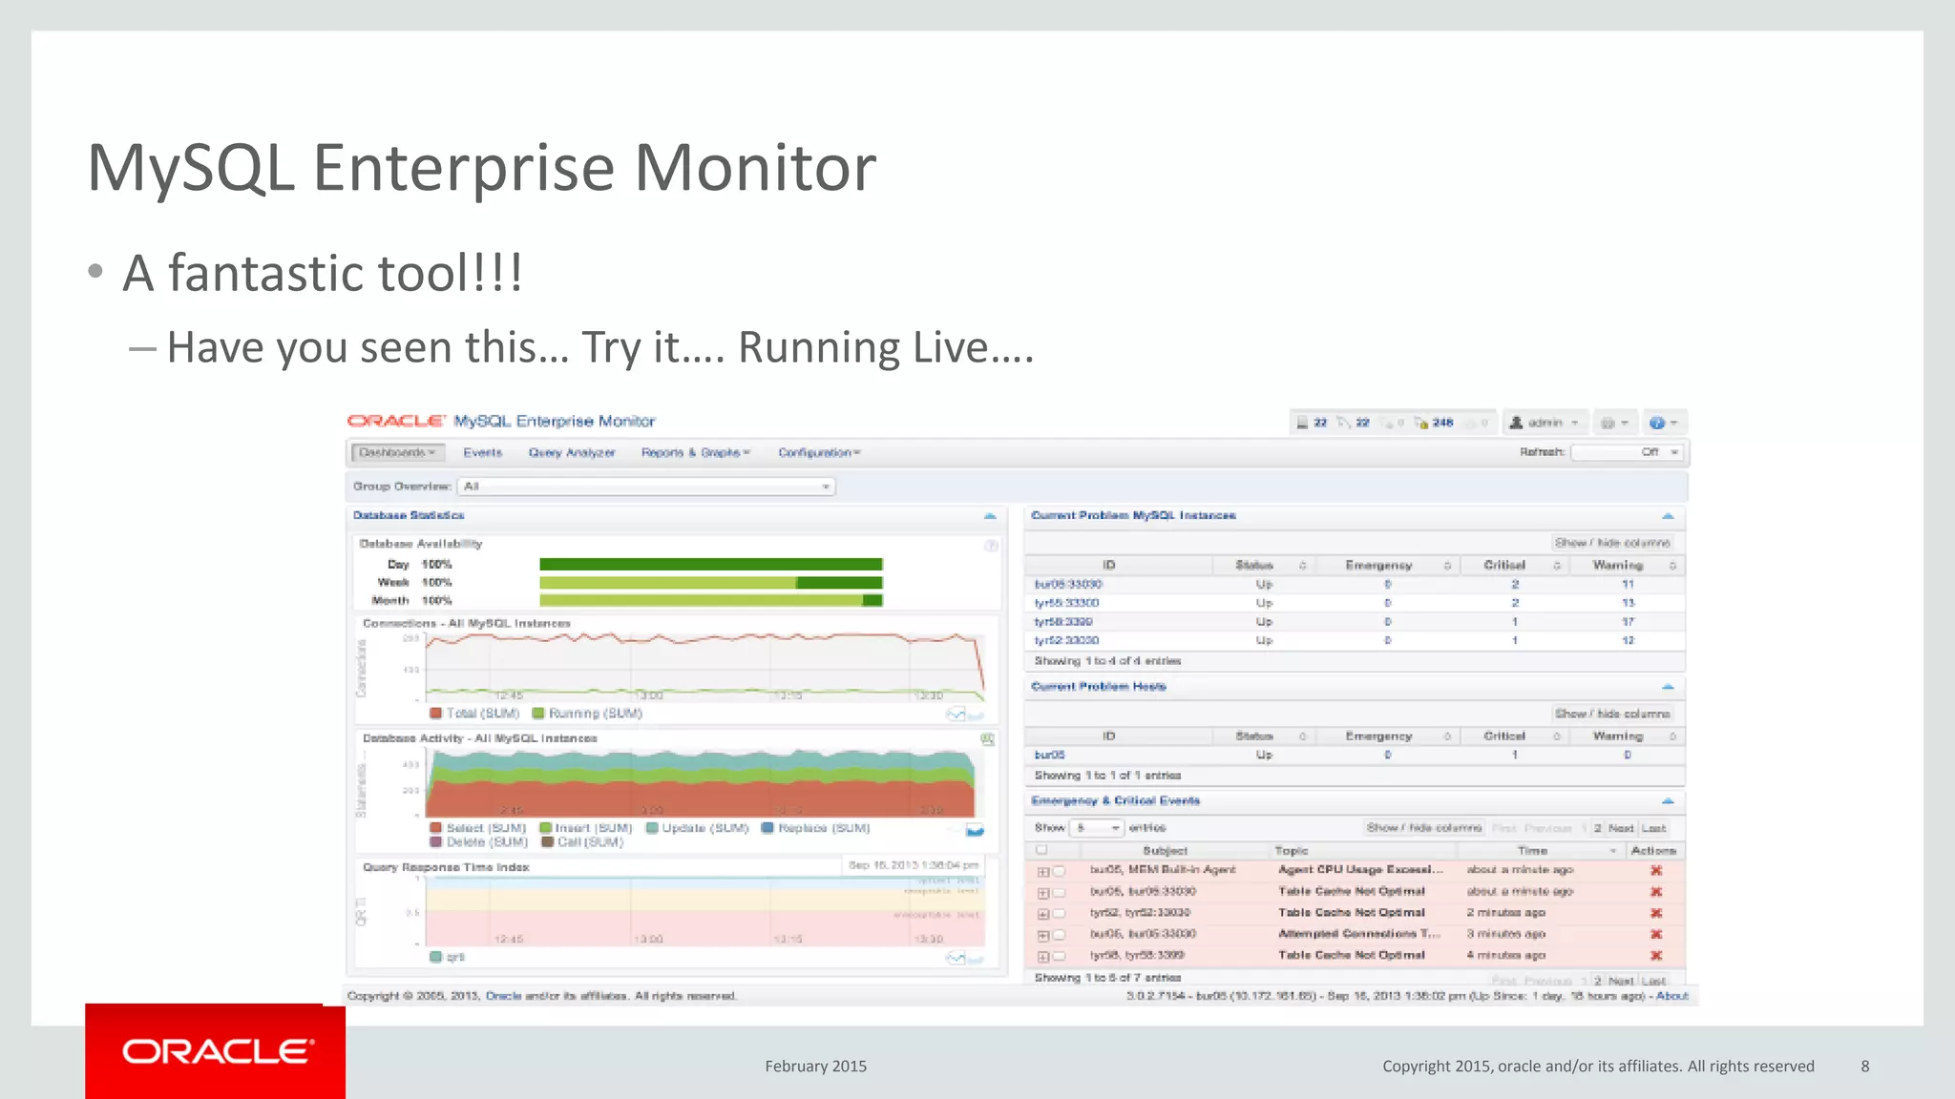The image size is (1955, 1099).
Task: Go to Next page above events table
Action: [1621, 828]
